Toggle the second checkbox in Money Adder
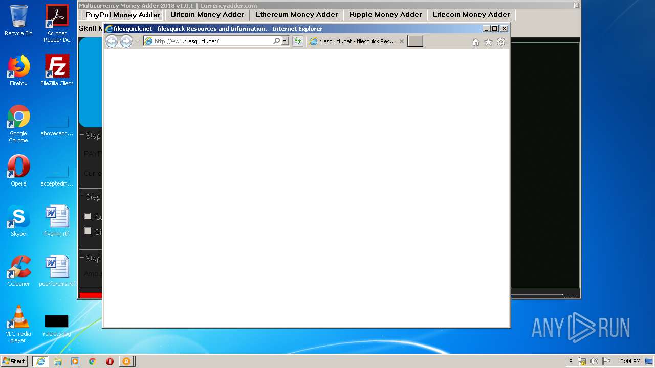Viewport: 655px width, 368px height. click(88, 231)
